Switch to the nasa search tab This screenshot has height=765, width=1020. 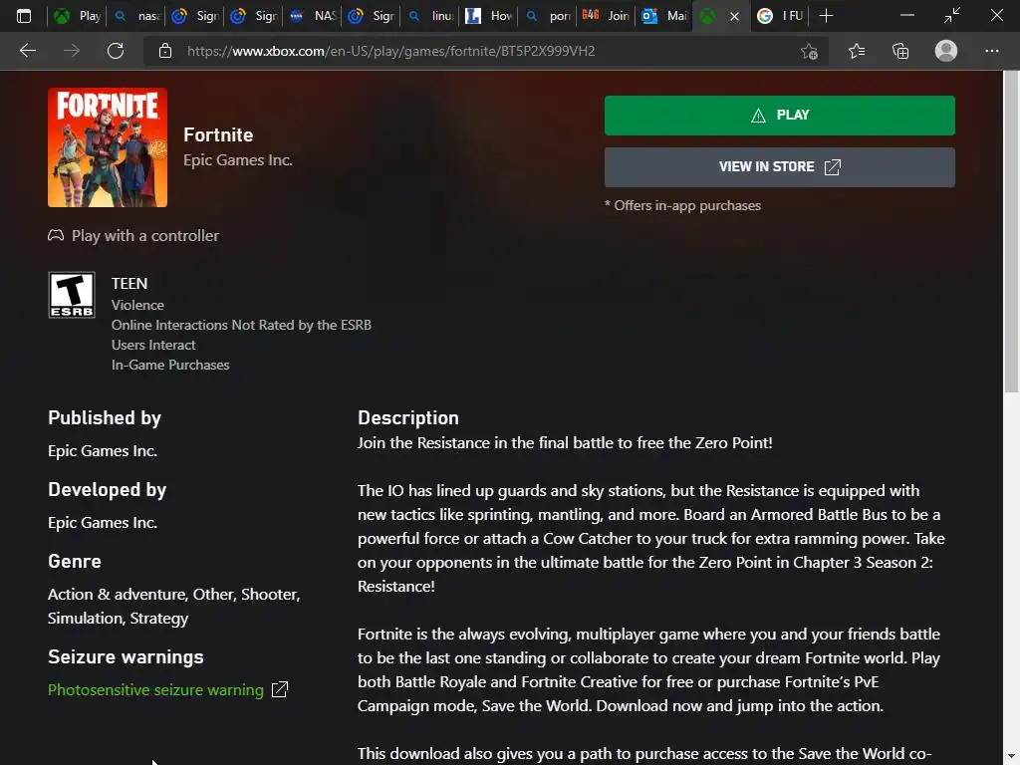pyautogui.click(x=135, y=16)
